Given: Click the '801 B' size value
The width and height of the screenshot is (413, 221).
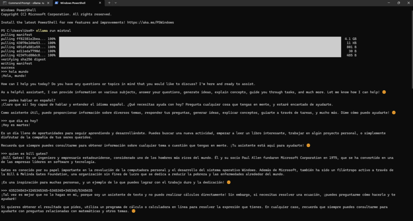Looking at the screenshot, I should (x=352, y=47).
